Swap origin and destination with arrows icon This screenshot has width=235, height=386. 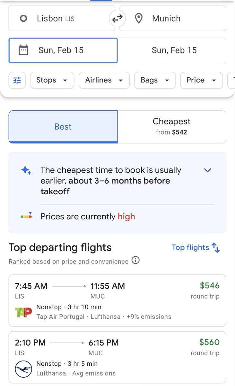coord(117,19)
